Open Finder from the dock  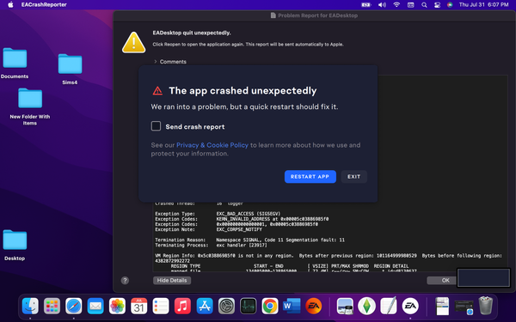[x=30, y=306]
